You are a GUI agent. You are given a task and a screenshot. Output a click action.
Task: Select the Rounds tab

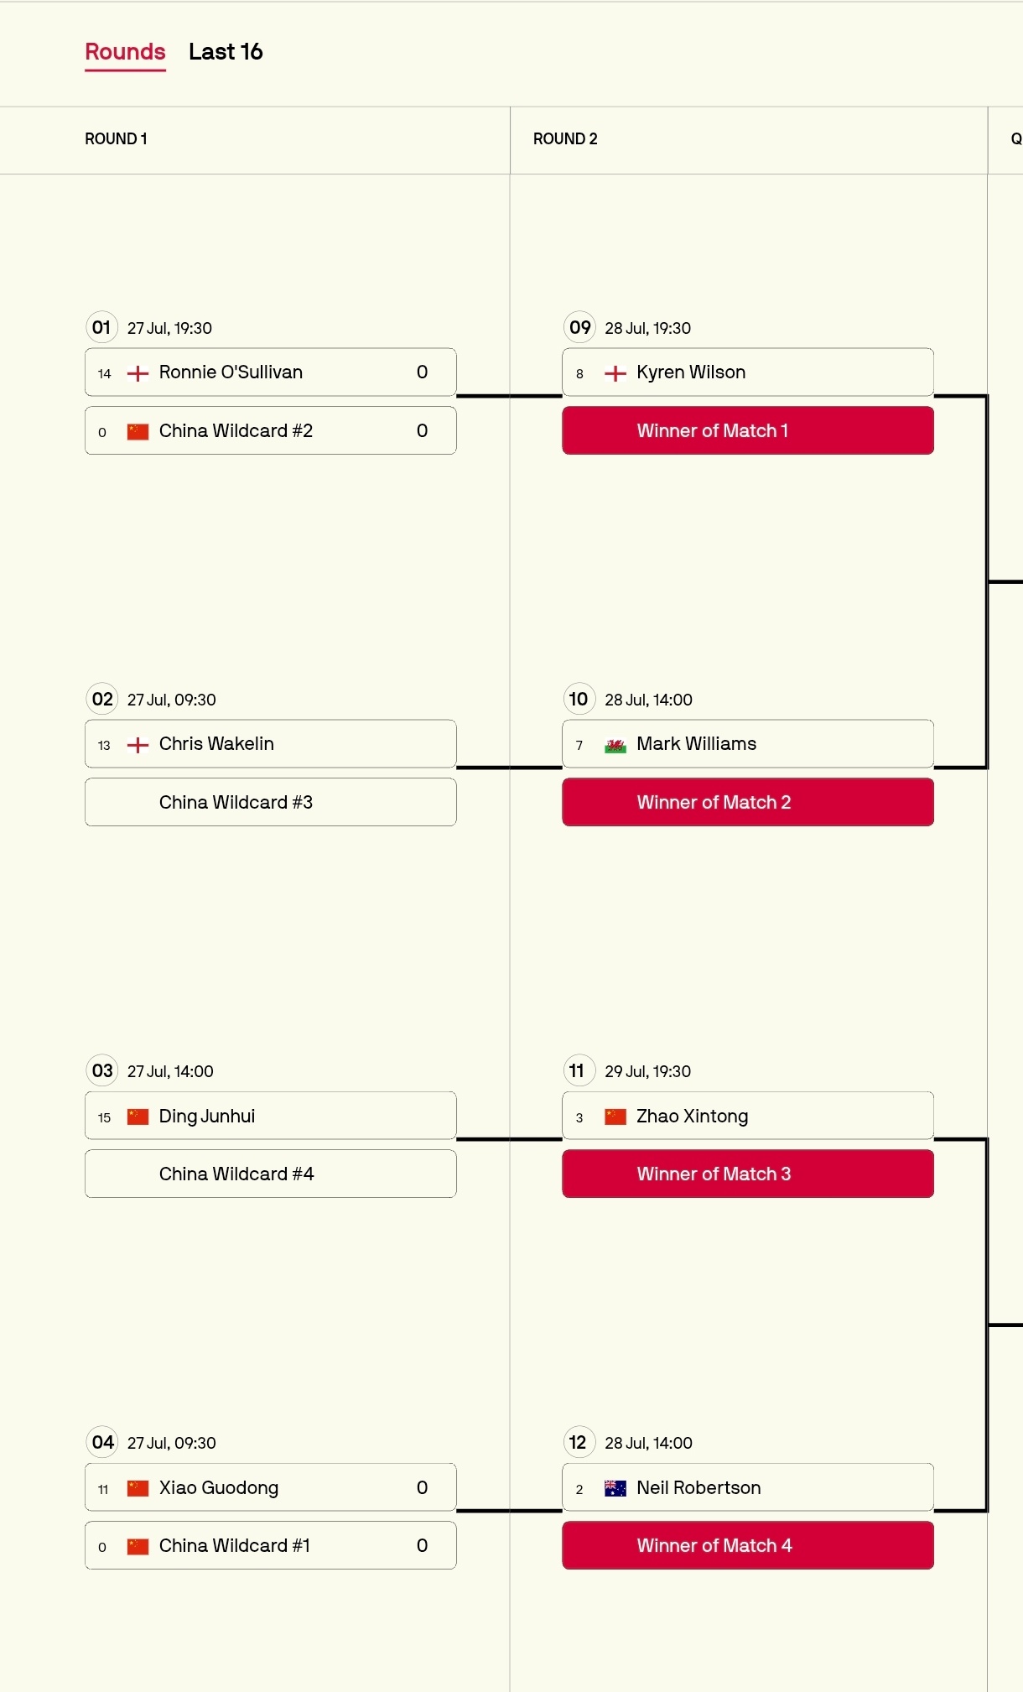point(125,52)
